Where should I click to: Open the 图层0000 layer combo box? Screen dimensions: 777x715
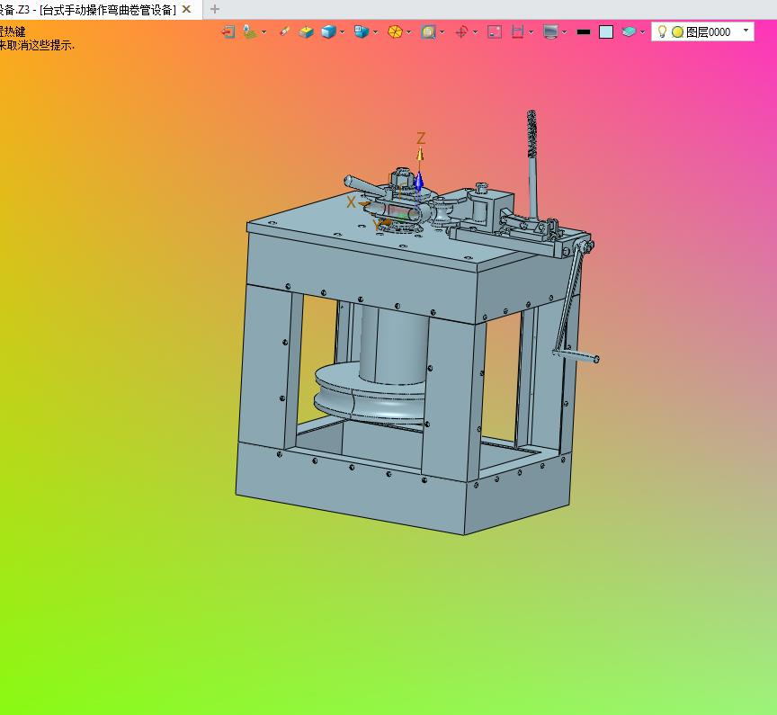(x=702, y=31)
